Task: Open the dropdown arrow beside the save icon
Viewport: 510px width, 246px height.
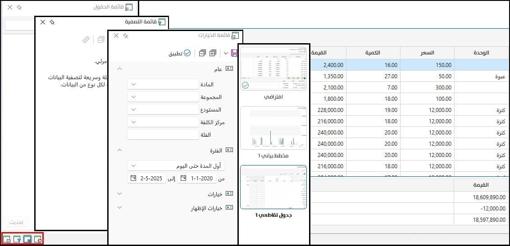Action: (x=226, y=53)
